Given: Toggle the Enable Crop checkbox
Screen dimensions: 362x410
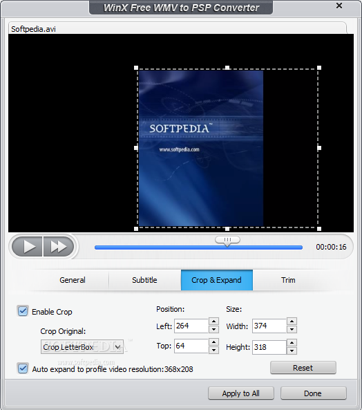Looking at the screenshot, I should pyautogui.click(x=23, y=311).
